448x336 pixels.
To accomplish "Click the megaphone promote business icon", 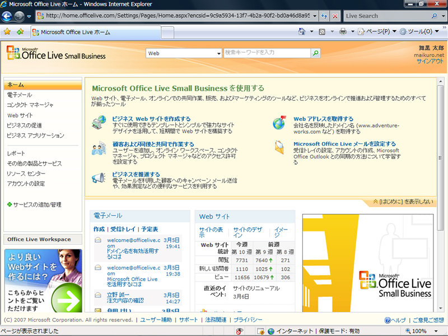I will (x=99, y=178).
